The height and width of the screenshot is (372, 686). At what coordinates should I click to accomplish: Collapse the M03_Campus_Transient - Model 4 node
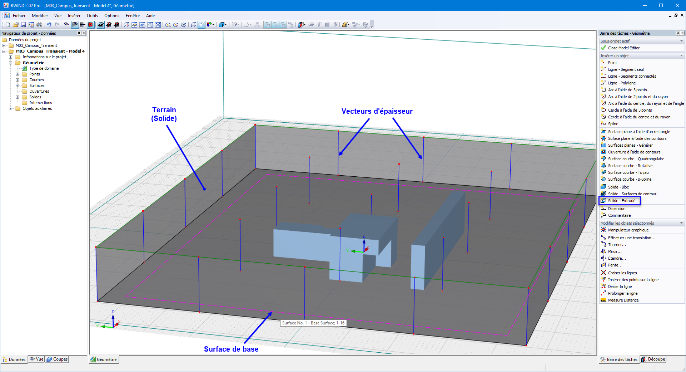click(4, 51)
